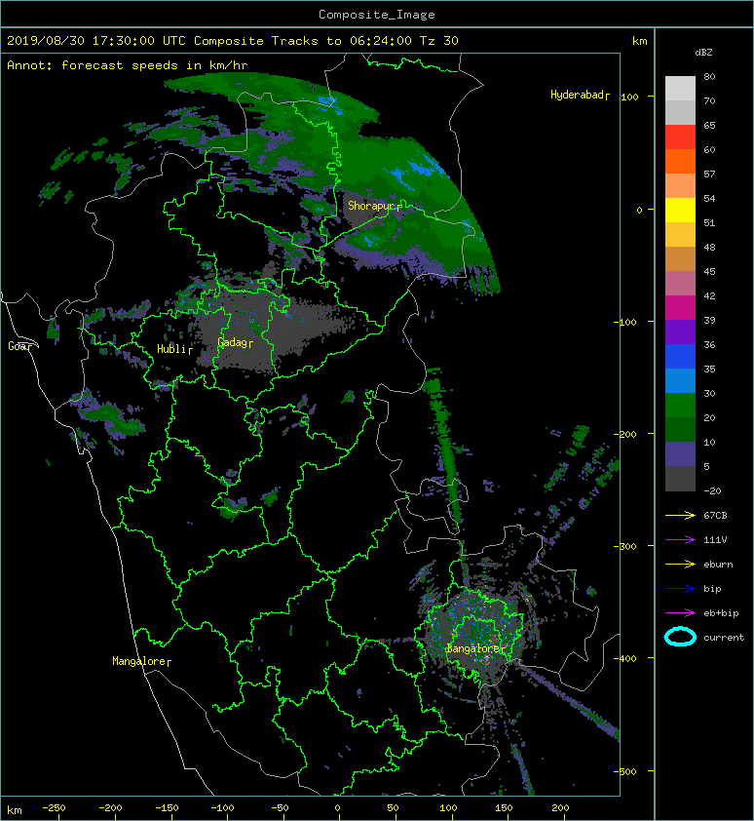Click the dark orange 60 dBZ swatch

pyautogui.click(x=680, y=161)
